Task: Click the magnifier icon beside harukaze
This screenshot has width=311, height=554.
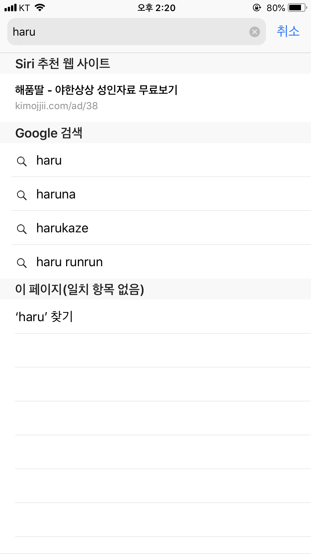Action: coord(22,229)
